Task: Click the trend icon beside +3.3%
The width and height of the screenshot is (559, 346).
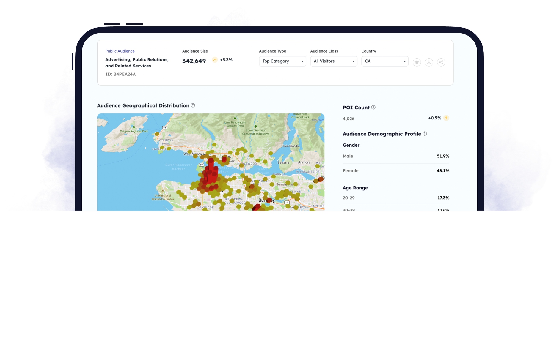Action: coord(215,60)
